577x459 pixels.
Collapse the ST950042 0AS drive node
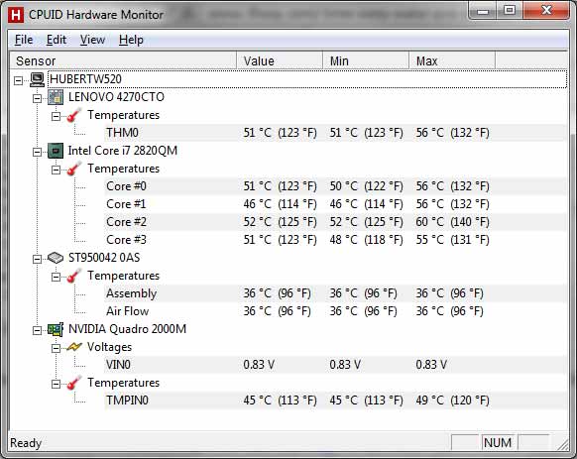pyautogui.click(x=37, y=259)
